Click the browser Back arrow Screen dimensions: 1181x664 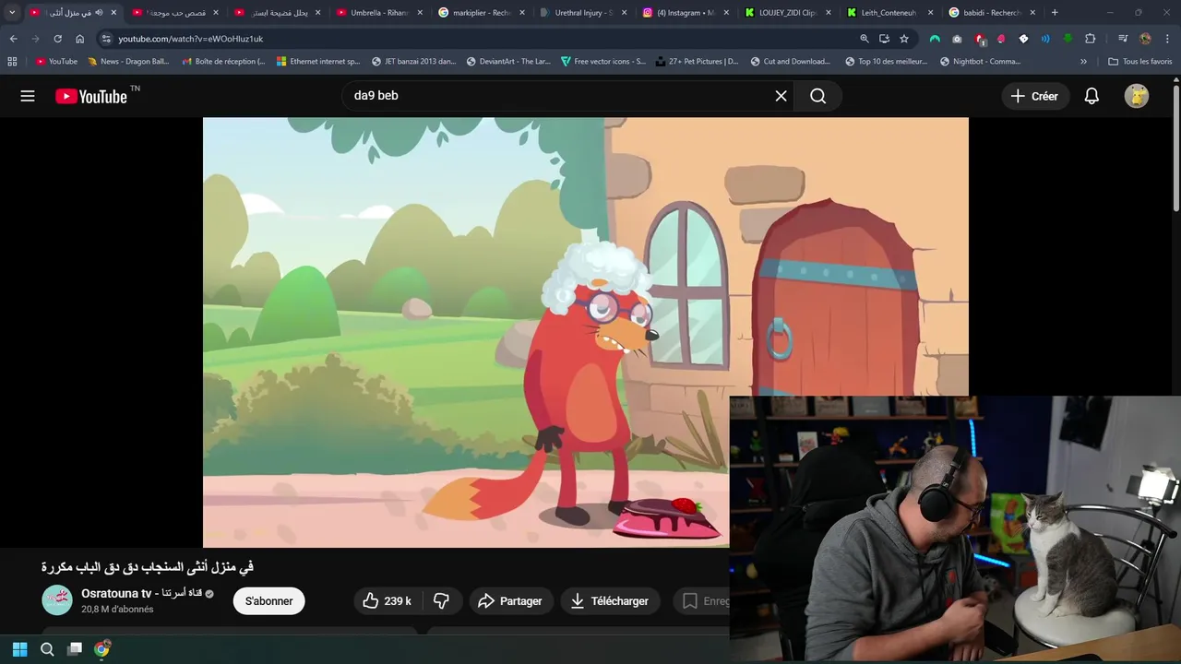pyautogui.click(x=13, y=39)
